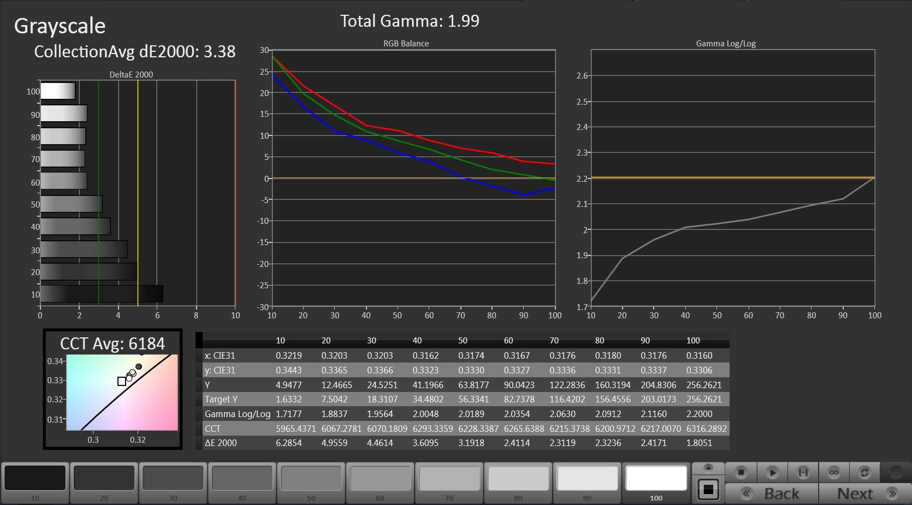This screenshot has height=505, width=912.
Task: Go Back to previous page
Action: point(772,494)
